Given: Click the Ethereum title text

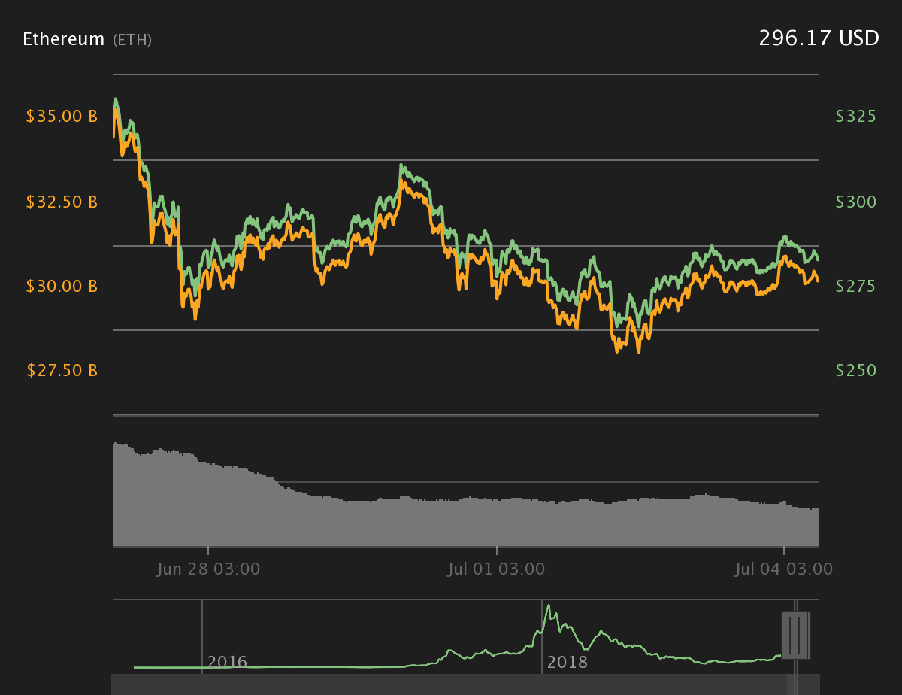Looking at the screenshot, I should click(64, 39).
